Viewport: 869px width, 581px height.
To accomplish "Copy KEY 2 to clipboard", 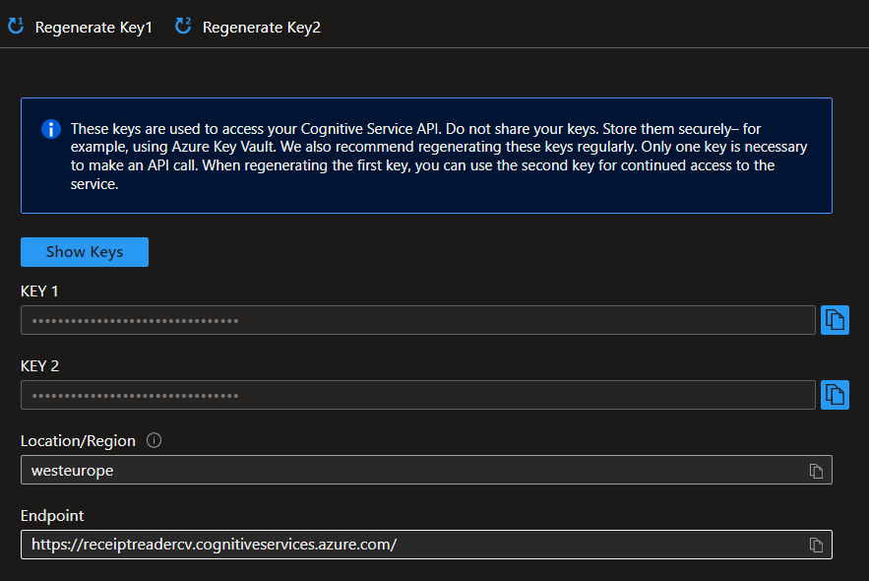I will coord(835,395).
